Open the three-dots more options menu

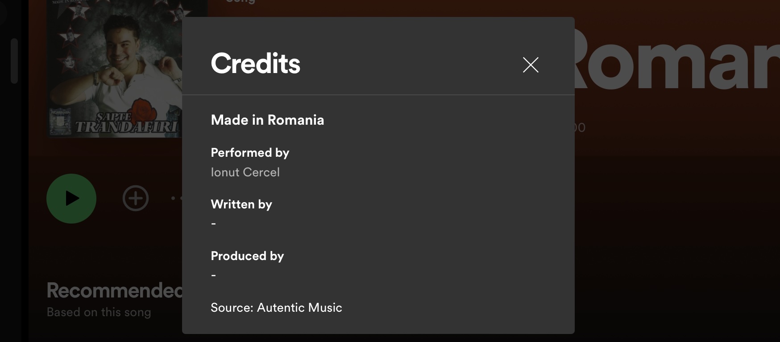pyautogui.click(x=176, y=198)
